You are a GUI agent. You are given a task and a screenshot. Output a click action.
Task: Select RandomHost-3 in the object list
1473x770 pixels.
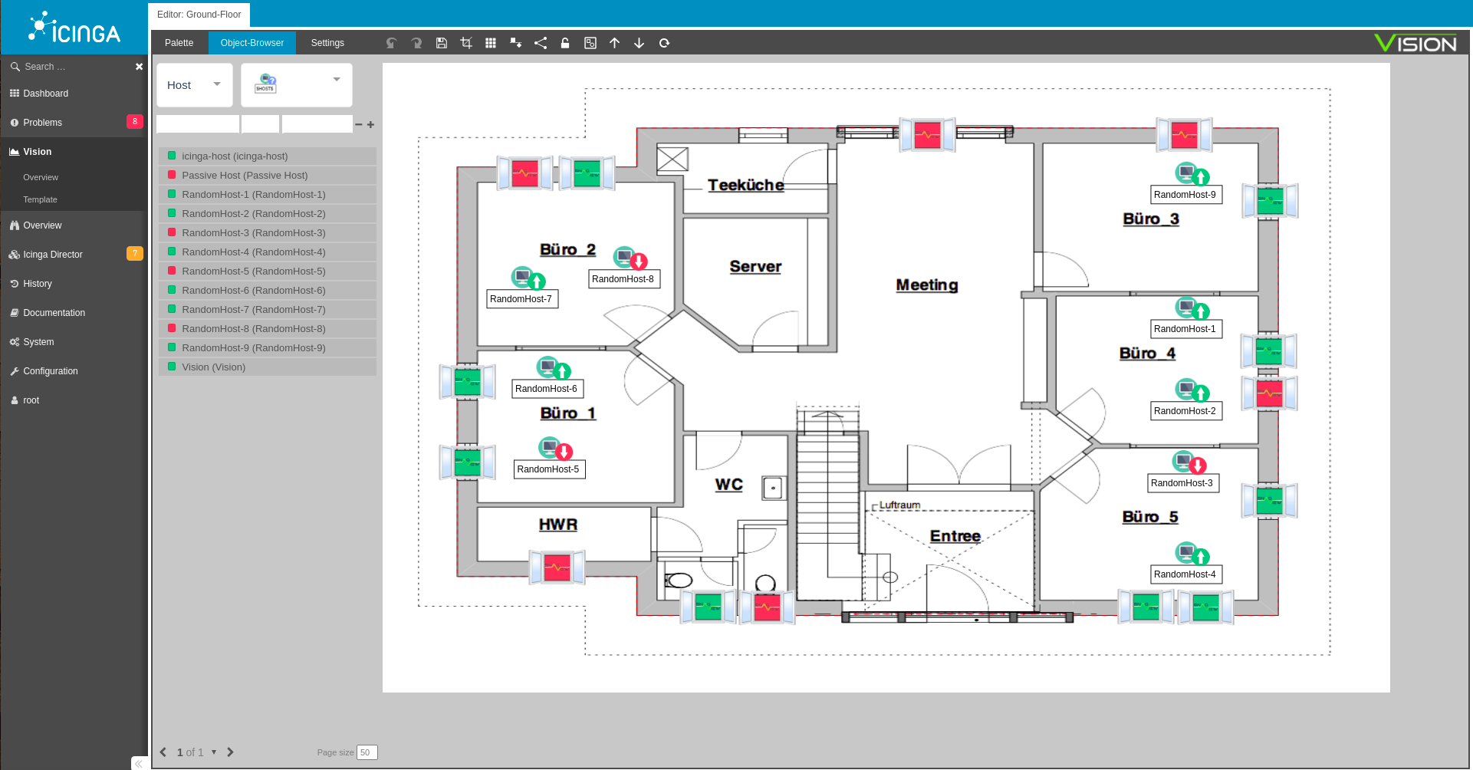tap(253, 233)
